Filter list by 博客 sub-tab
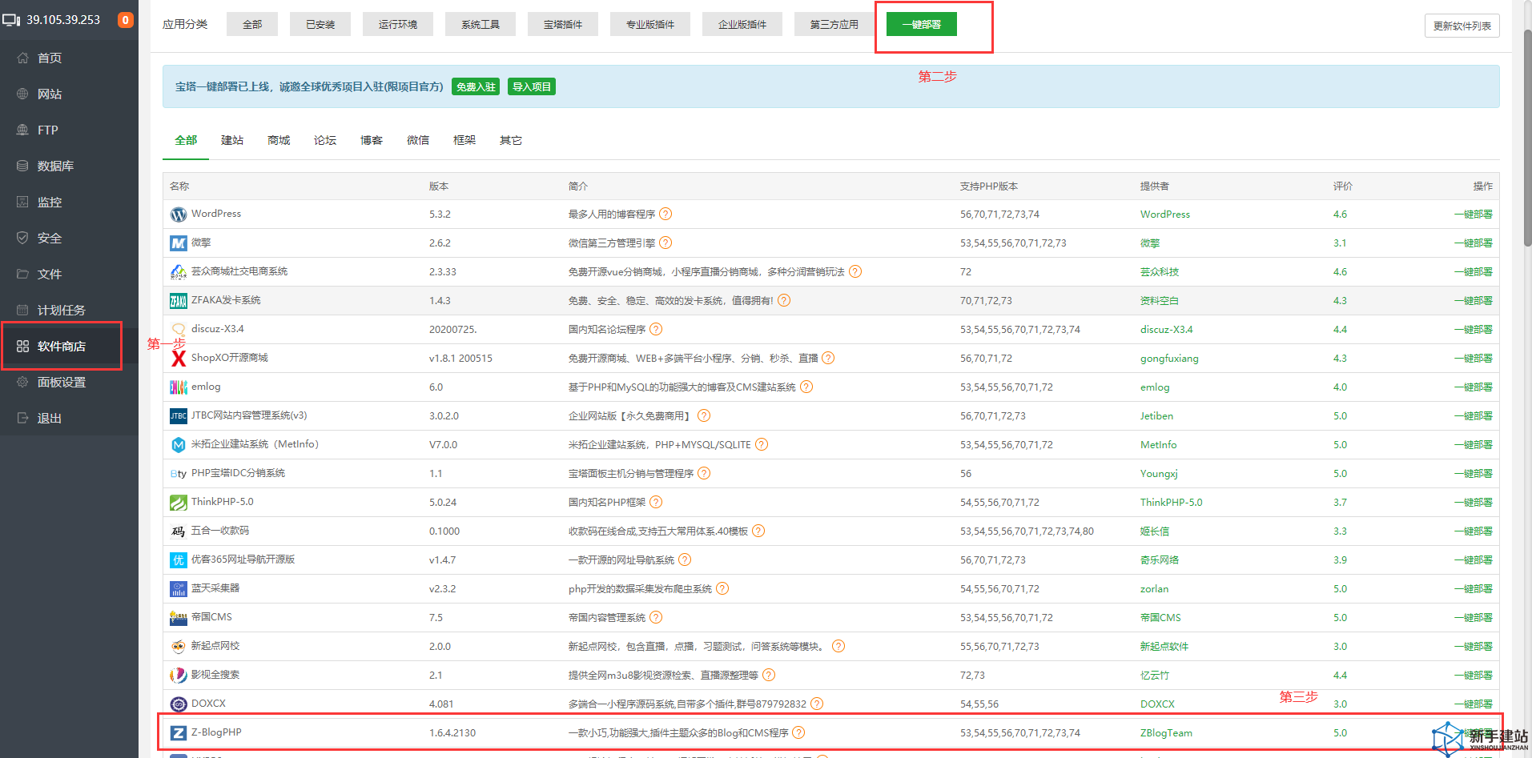This screenshot has width=1532, height=758. tap(372, 140)
